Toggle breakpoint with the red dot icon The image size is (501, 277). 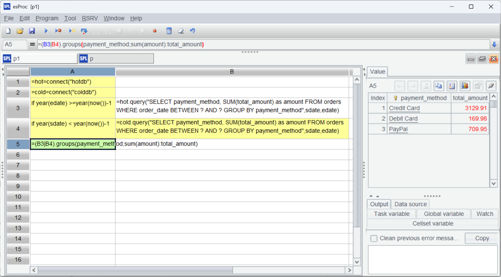coord(155,31)
